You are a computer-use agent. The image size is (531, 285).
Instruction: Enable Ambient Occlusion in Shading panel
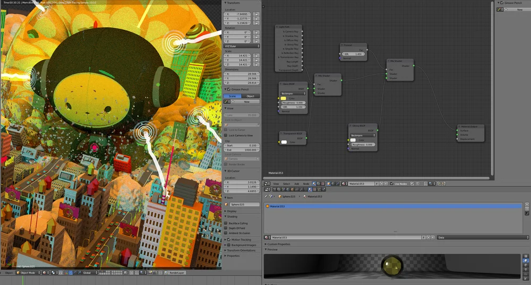click(x=226, y=233)
